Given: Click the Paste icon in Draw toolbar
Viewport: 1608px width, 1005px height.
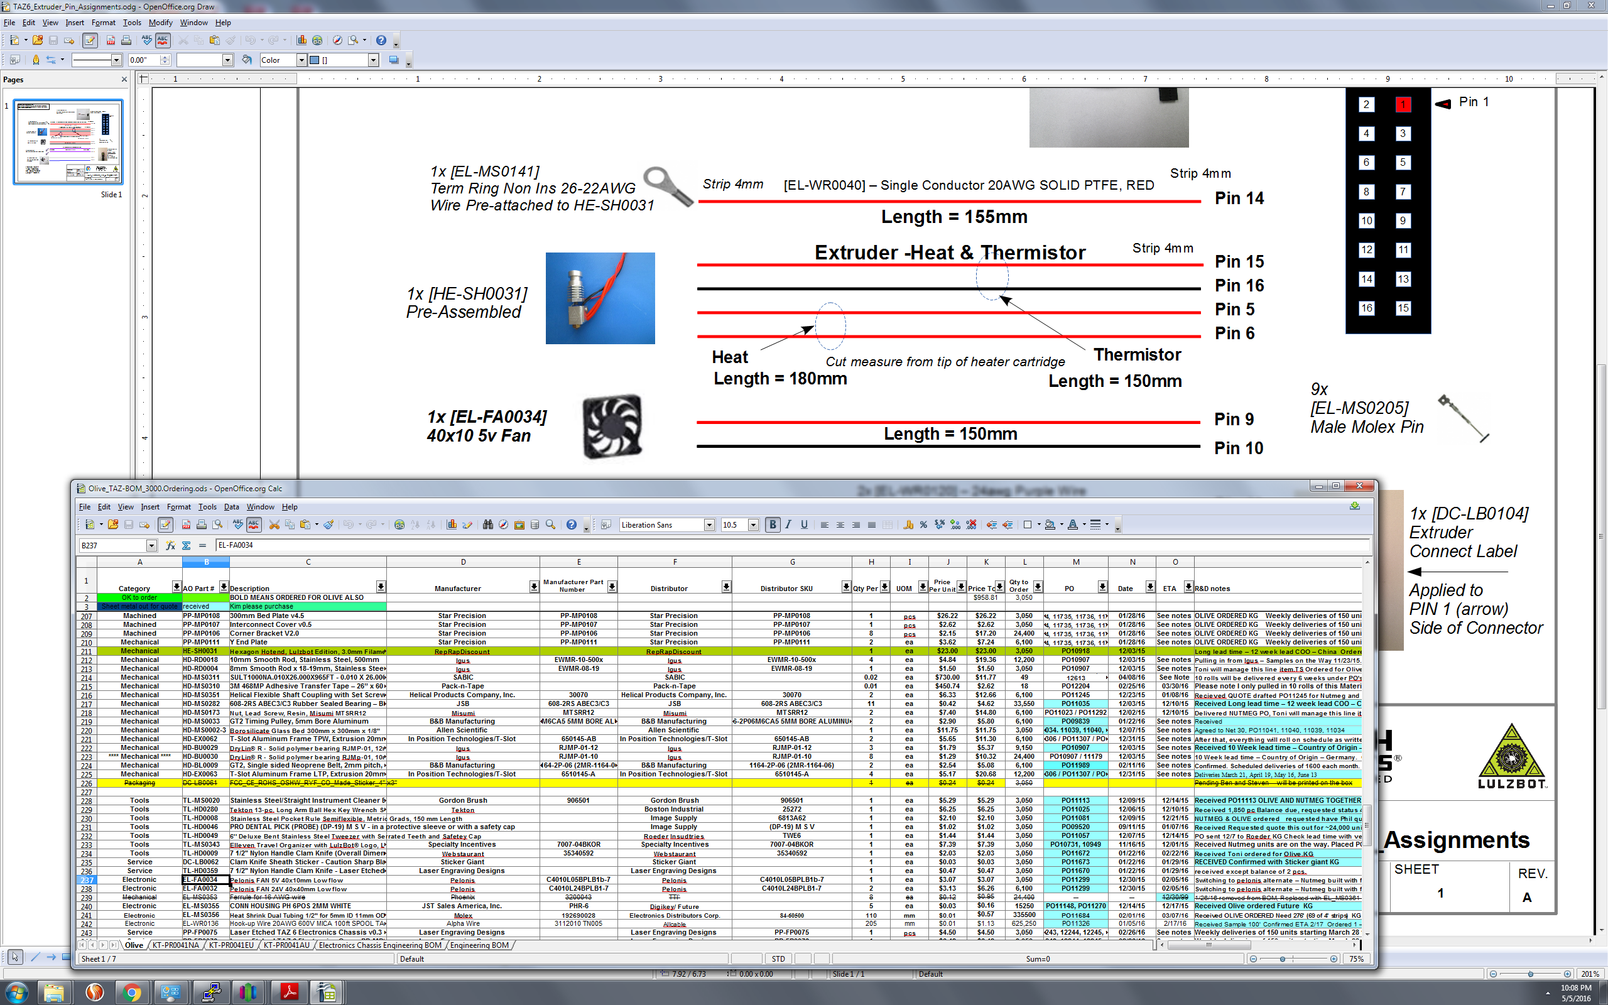Looking at the screenshot, I should (214, 41).
